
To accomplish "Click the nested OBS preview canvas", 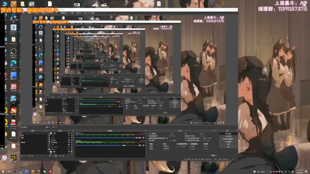I will coord(129,70).
